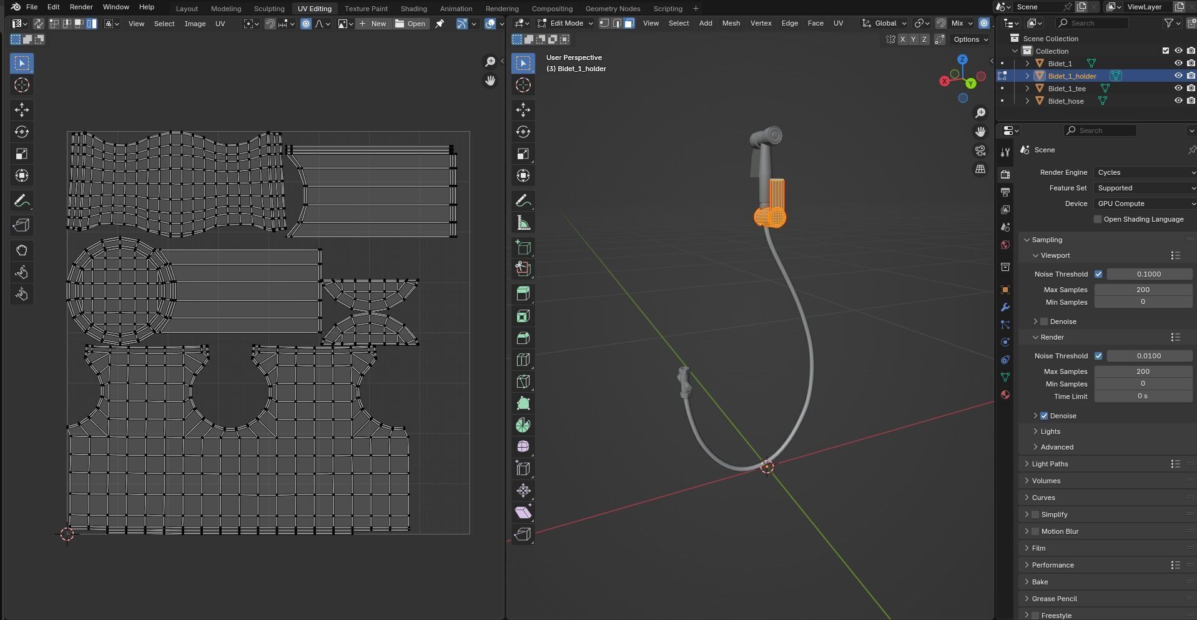
Task: Expand the Bidet_1_tee tree item
Action: point(1027,89)
